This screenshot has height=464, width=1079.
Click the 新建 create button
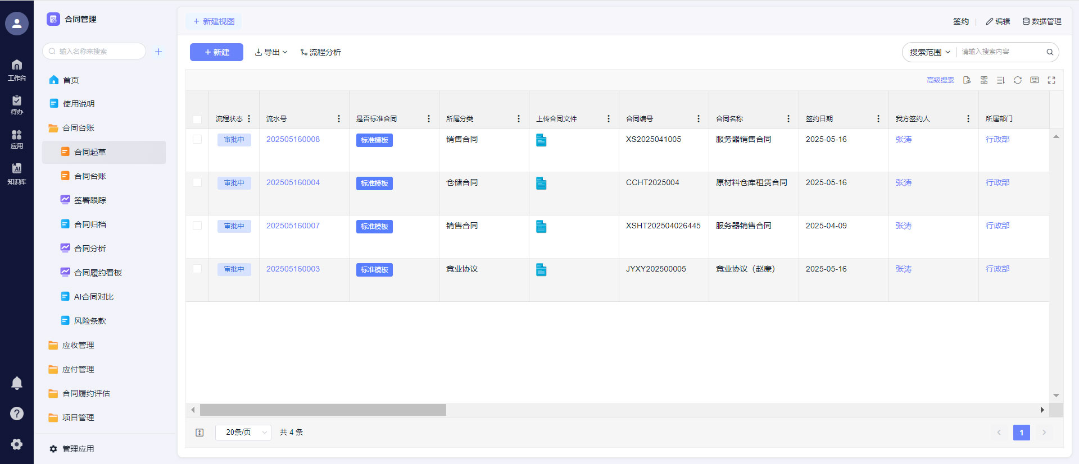point(216,52)
